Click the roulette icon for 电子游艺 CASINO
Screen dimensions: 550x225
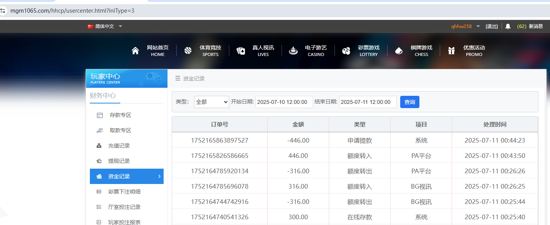click(293, 50)
